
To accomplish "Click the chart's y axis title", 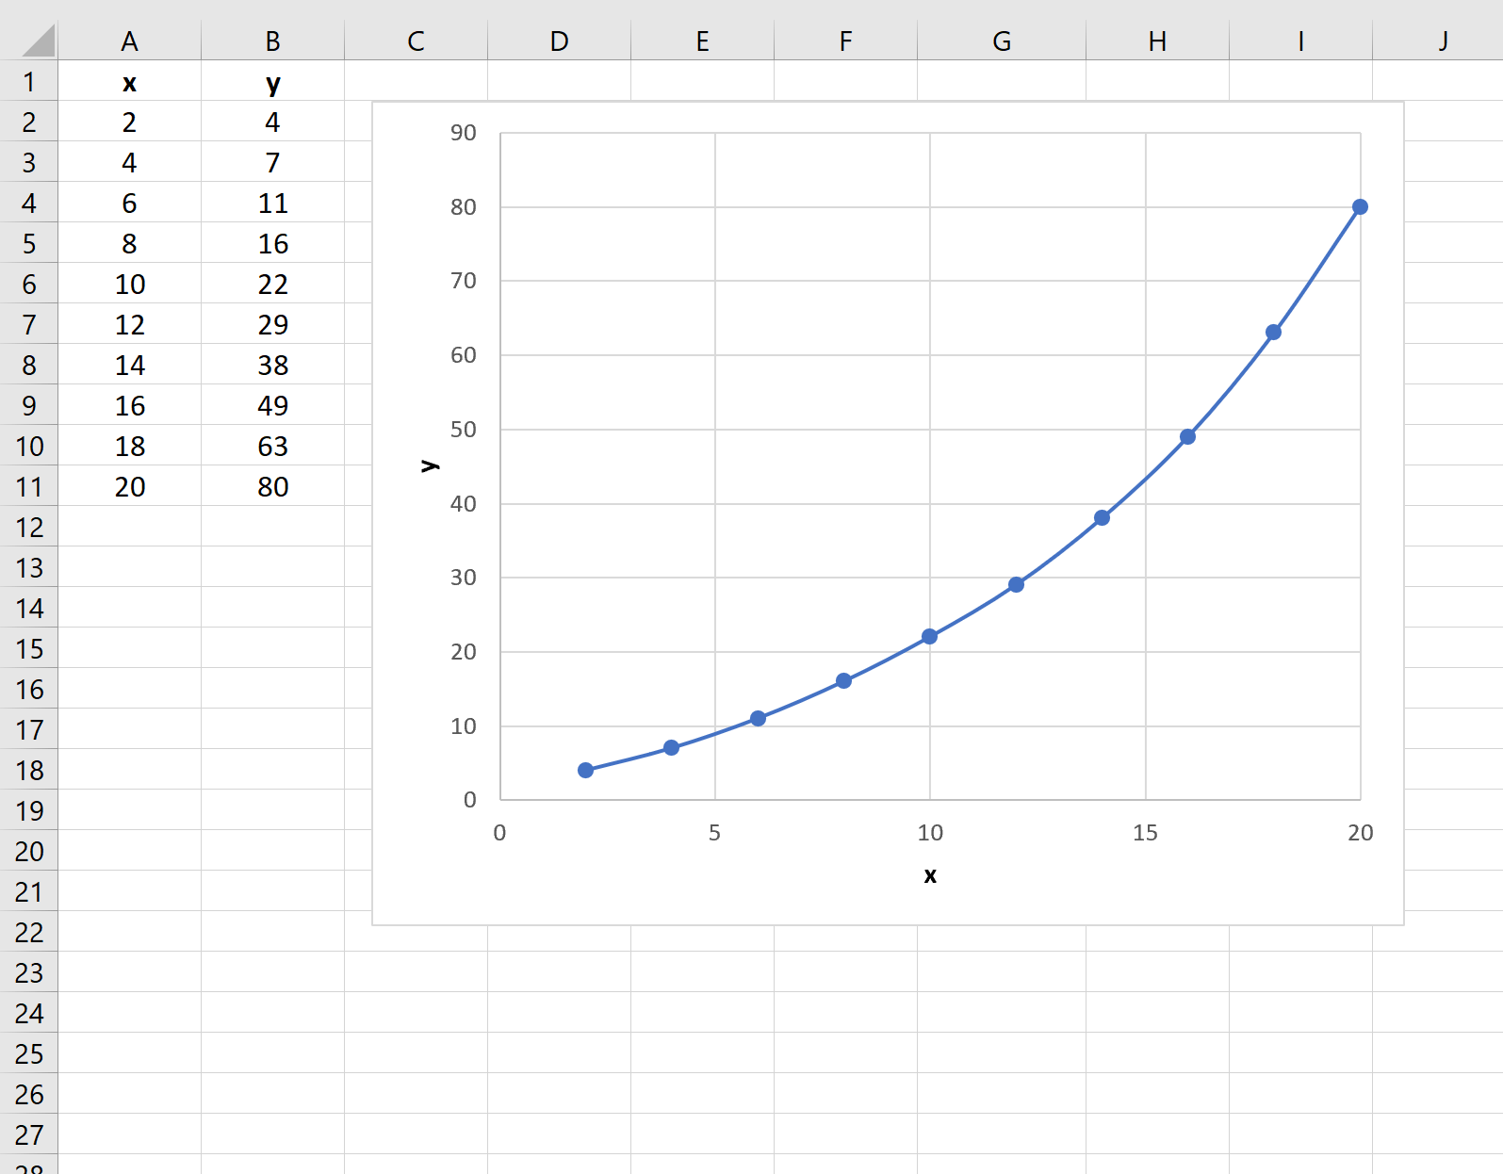I will click(429, 465).
